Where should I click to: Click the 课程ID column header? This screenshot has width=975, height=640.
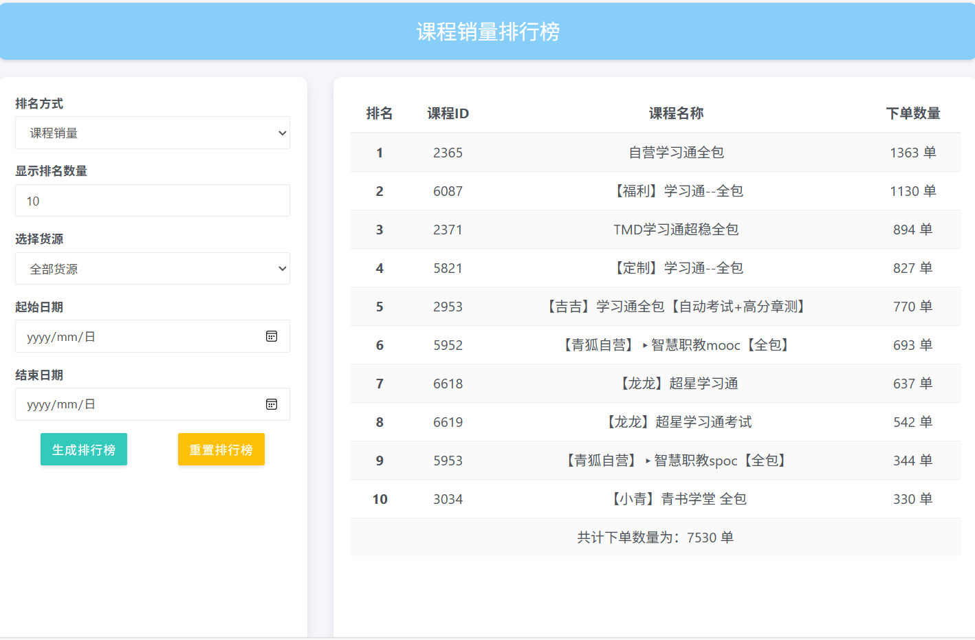click(448, 113)
